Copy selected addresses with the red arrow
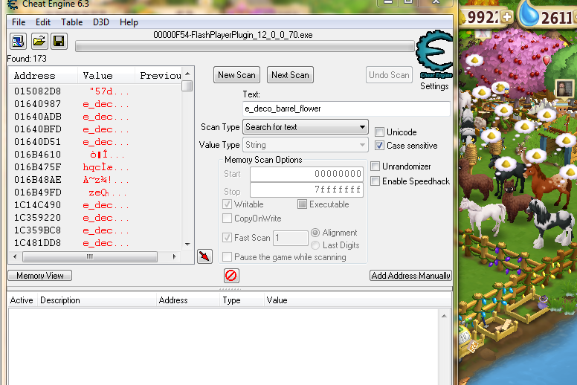 coord(205,256)
